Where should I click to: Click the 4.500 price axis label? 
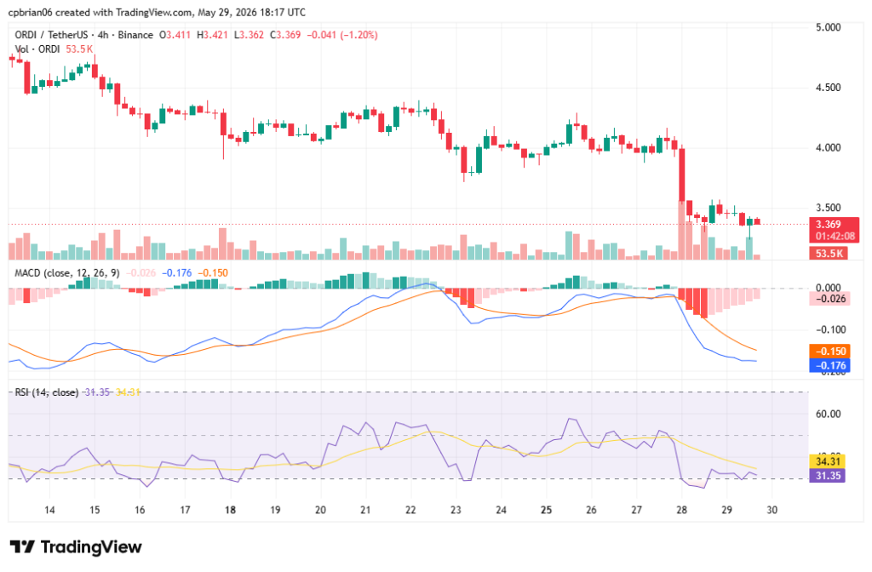coord(828,88)
